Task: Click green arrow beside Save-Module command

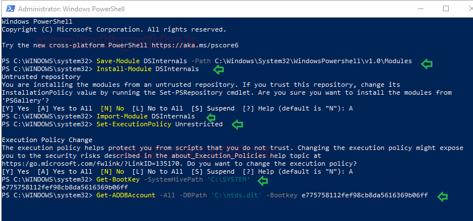Action: [427, 64]
